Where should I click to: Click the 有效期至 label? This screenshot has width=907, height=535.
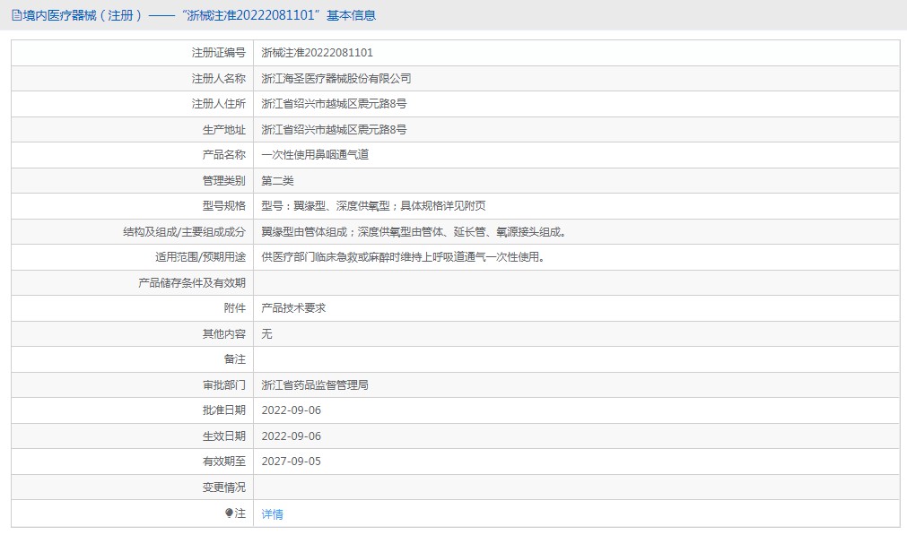pos(224,461)
